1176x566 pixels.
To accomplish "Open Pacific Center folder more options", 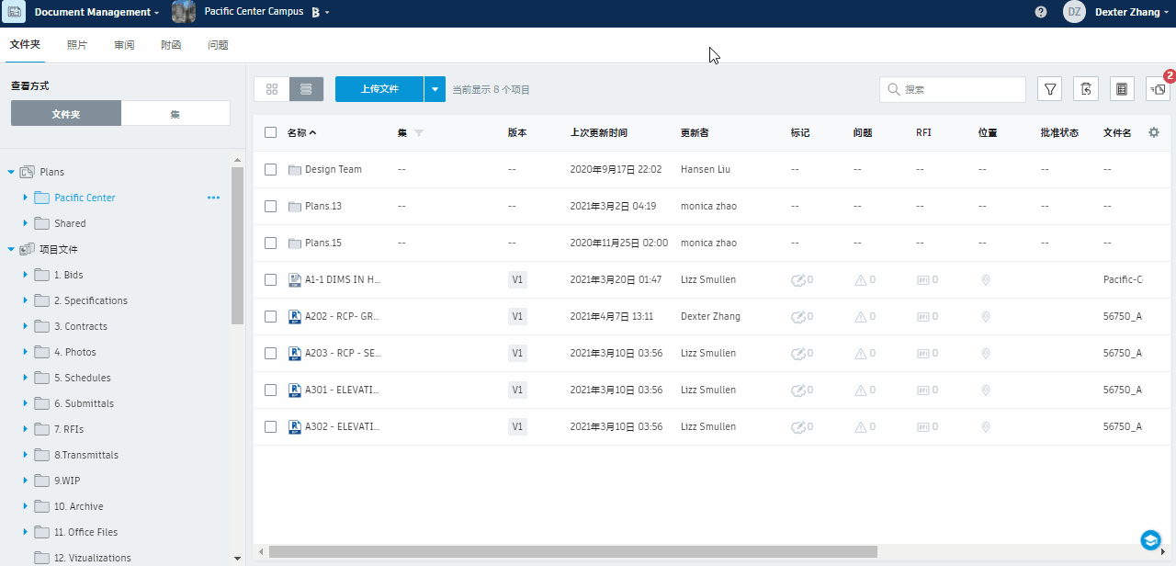I will (214, 198).
